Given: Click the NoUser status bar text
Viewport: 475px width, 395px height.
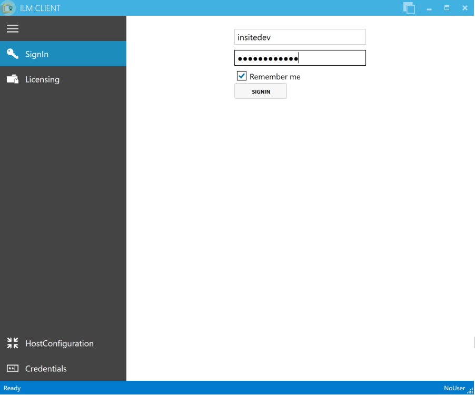Looking at the screenshot, I should (x=454, y=388).
